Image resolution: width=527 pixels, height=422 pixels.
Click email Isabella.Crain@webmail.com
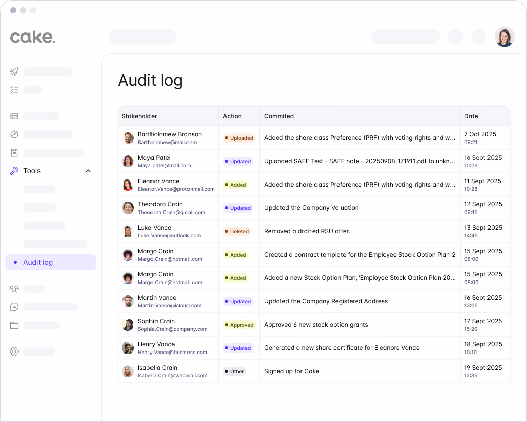click(x=172, y=375)
